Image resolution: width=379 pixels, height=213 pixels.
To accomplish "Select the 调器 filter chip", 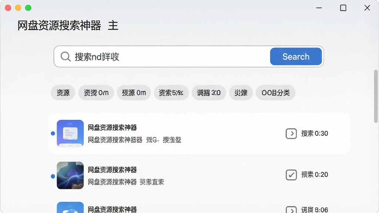I will (x=209, y=93).
